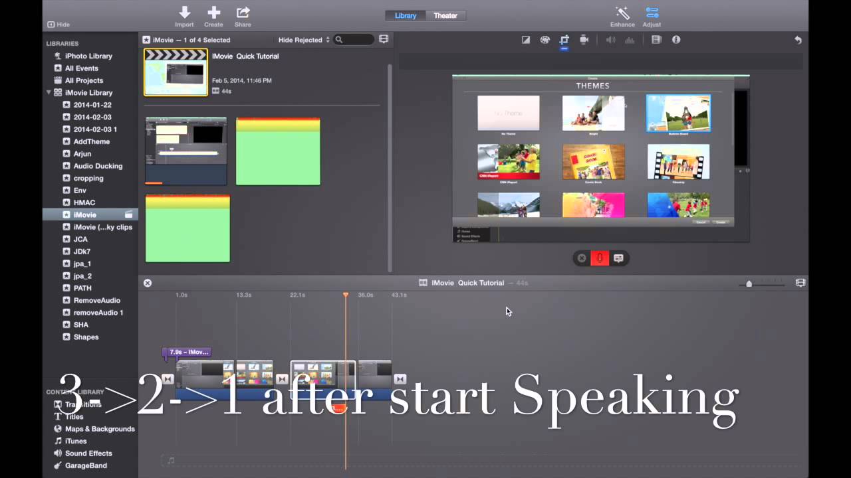The width and height of the screenshot is (851, 478).
Task: Click the orange playhead marker handle
Action: click(x=346, y=294)
